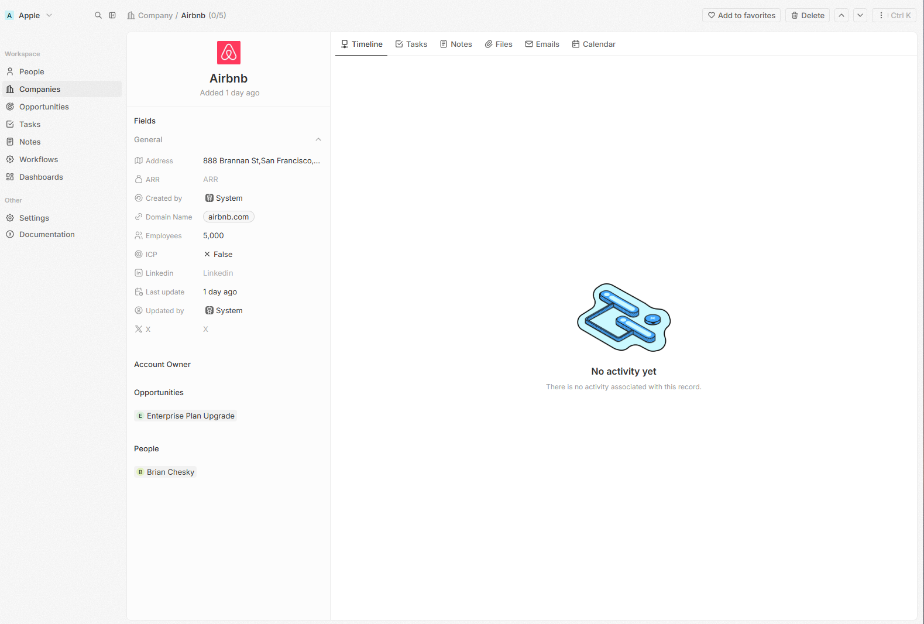Screen dimensions: 924x624
Task: Toggle the sidebar collapse icon
Action: [112, 15]
